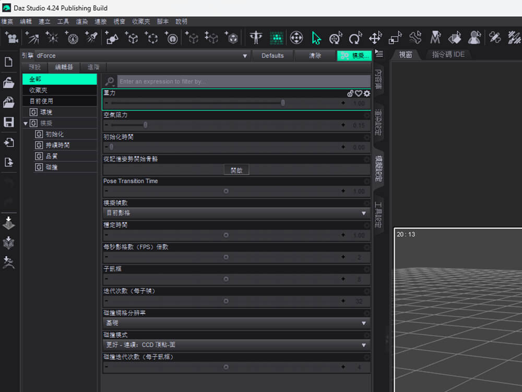Open the 內容庫 side tab

point(378,79)
